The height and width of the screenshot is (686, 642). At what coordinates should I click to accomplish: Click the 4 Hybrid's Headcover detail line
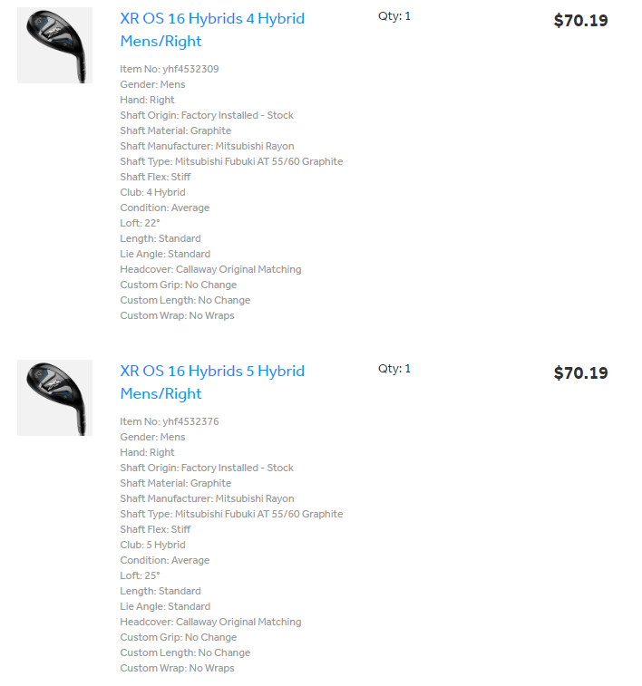[210, 269]
